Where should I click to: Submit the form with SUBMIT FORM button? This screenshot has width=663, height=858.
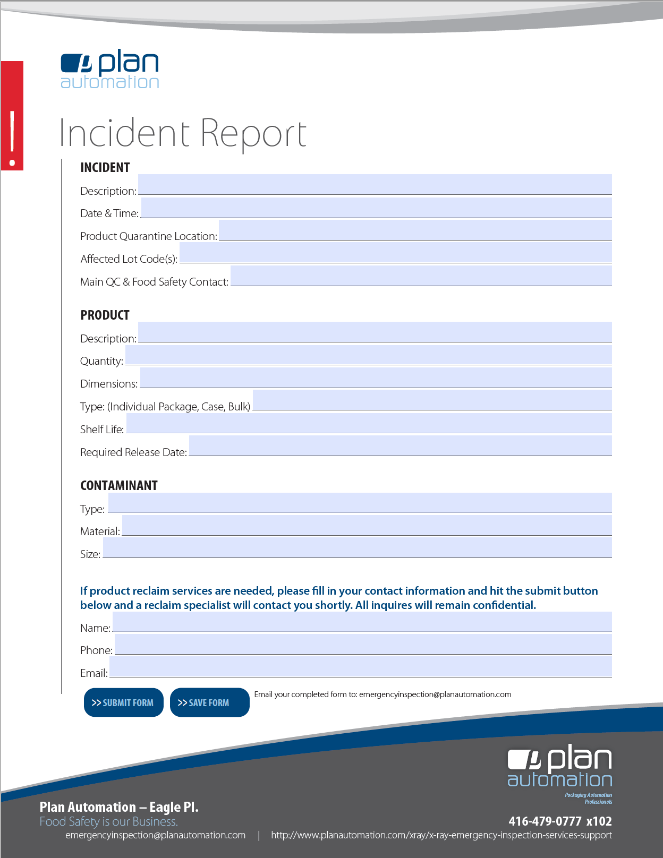click(124, 702)
